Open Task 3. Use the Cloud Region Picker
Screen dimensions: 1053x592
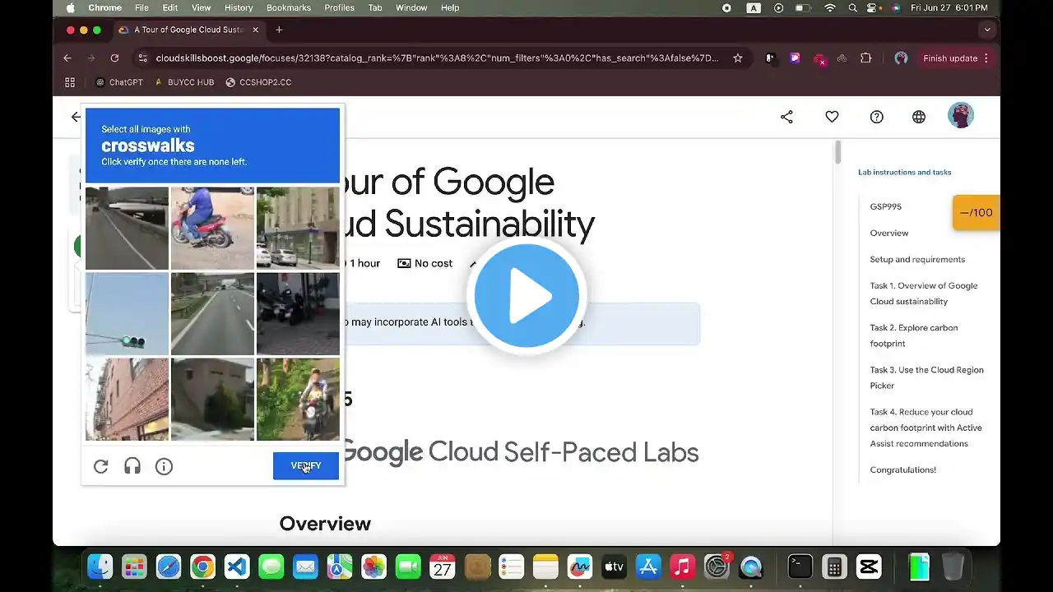click(926, 377)
